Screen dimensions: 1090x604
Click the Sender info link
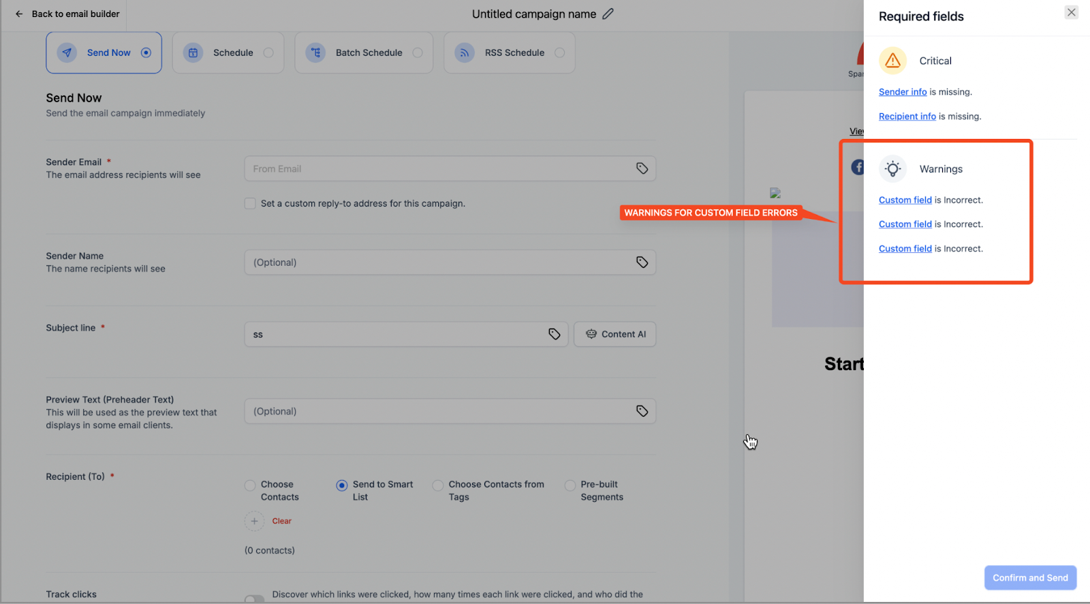[903, 92]
